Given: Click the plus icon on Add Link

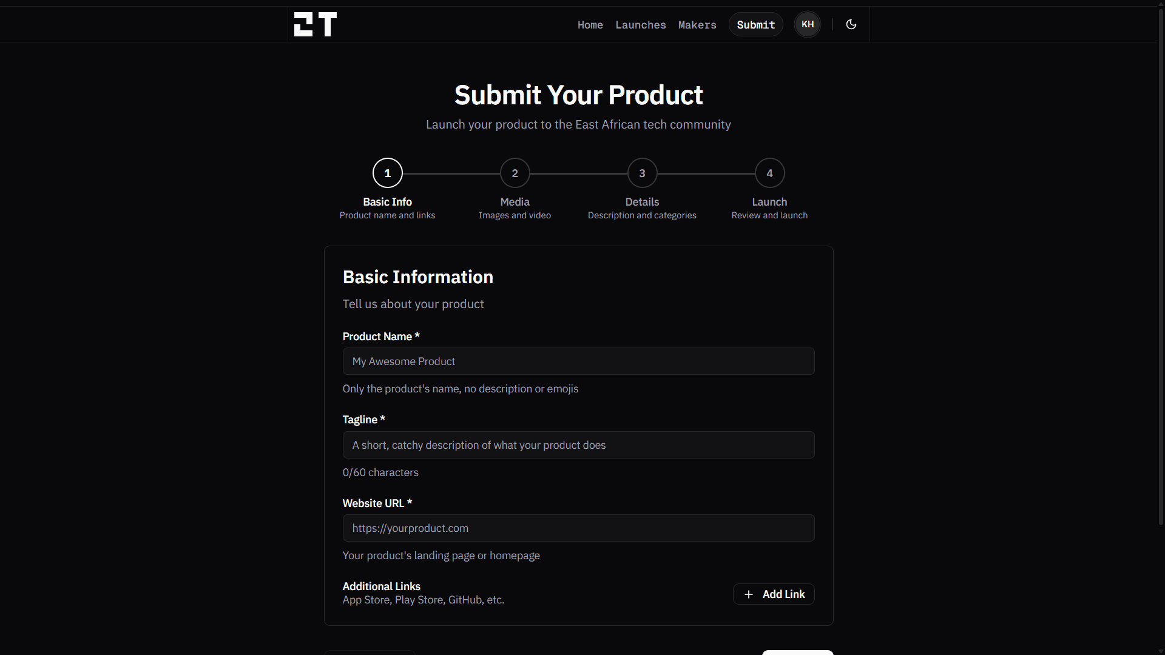Looking at the screenshot, I should (x=748, y=594).
